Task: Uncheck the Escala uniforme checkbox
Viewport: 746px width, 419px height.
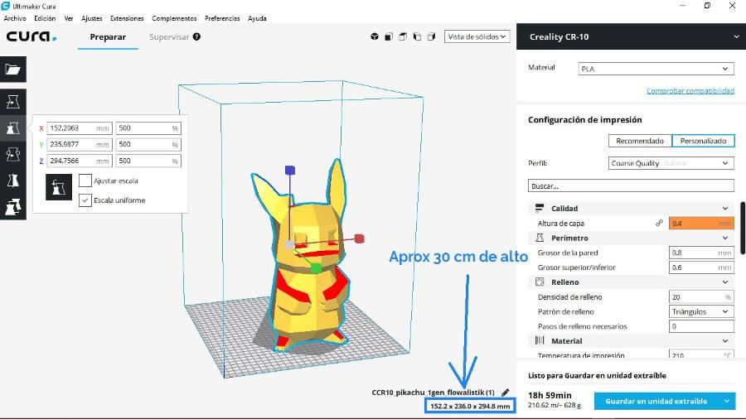Action: [85, 200]
